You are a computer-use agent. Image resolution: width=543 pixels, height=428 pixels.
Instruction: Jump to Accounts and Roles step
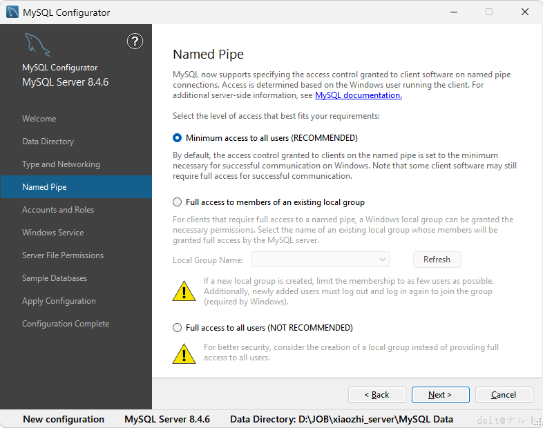pyautogui.click(x=58, y=210)
